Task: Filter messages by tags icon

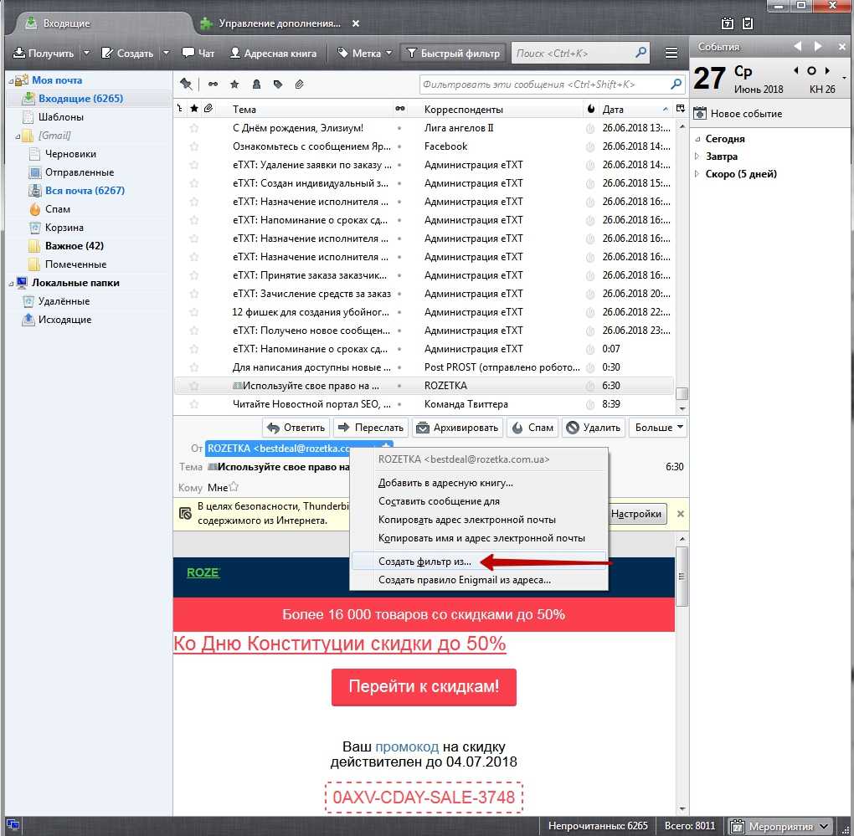Action: click(x=278, y=85)
